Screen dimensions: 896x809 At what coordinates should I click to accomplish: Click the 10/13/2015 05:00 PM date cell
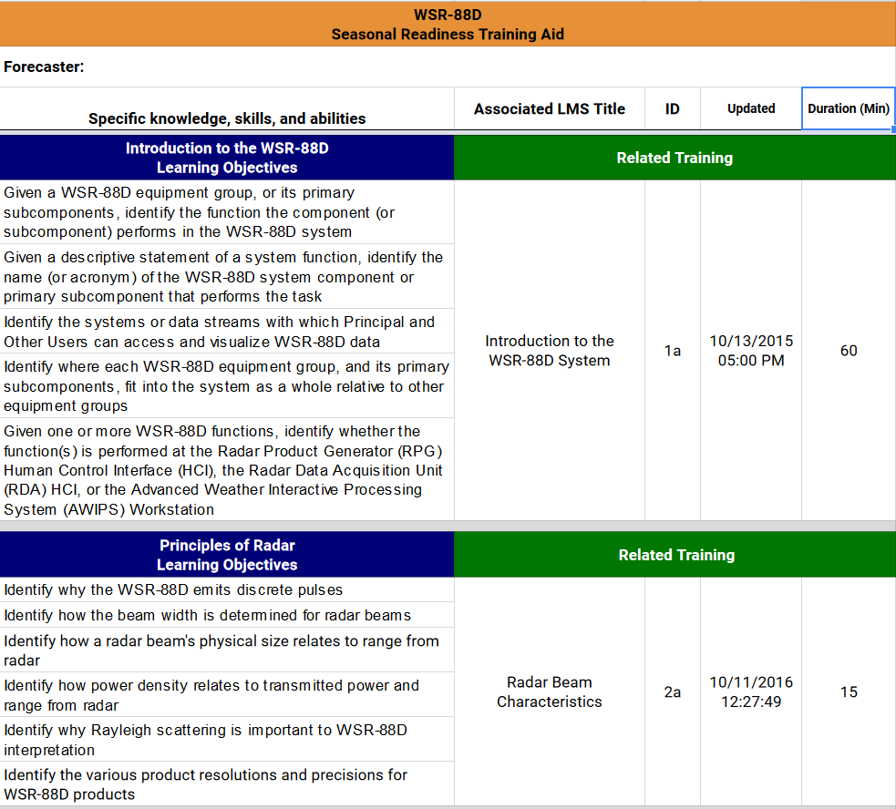pos(750,351)
